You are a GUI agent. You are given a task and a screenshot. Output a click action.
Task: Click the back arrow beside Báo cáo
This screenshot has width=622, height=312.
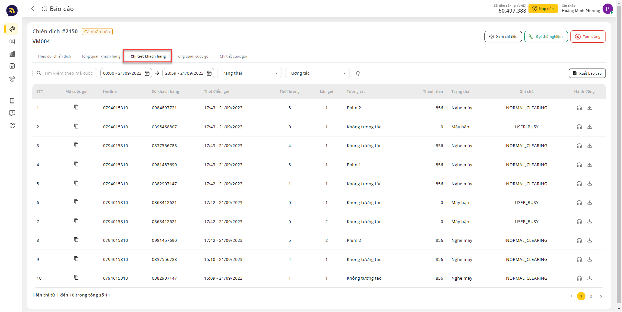(33, 9)
